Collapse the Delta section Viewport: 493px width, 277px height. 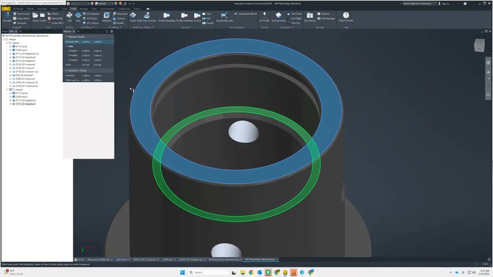click(x=66, y=46)
